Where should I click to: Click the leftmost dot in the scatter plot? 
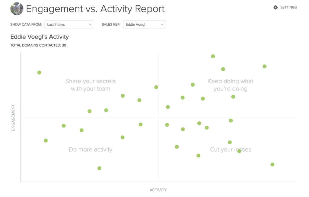(x=39, y=72)
